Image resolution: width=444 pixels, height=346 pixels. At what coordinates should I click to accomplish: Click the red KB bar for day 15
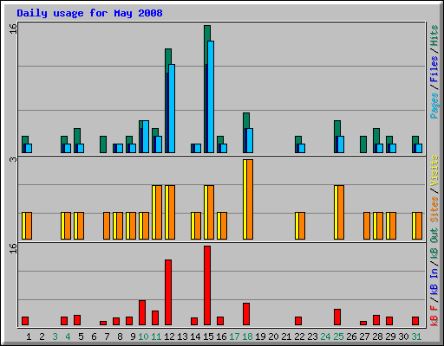[x=207, y=285]
